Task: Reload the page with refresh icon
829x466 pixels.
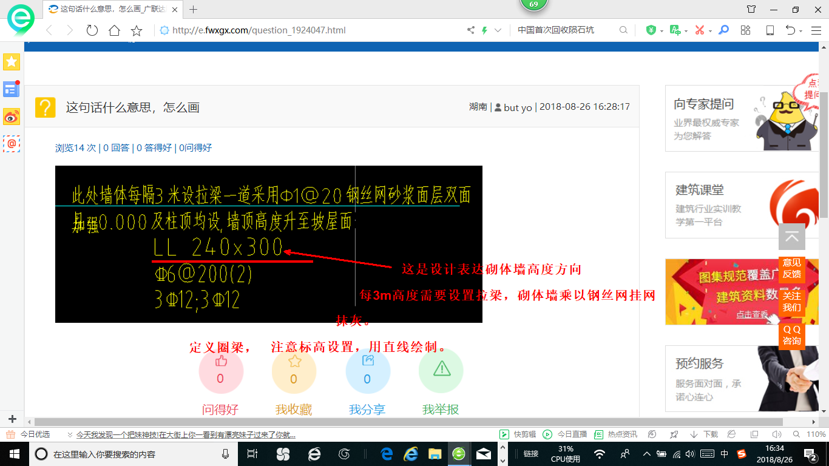Action: (x=92, y=30)
